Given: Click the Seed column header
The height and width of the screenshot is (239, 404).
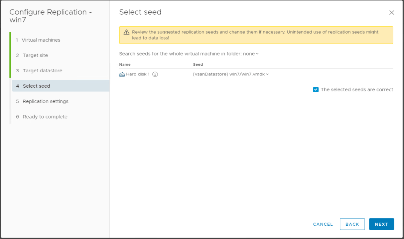Looking at the screenshot, I should pyautogui.click(x=198, y=65).
